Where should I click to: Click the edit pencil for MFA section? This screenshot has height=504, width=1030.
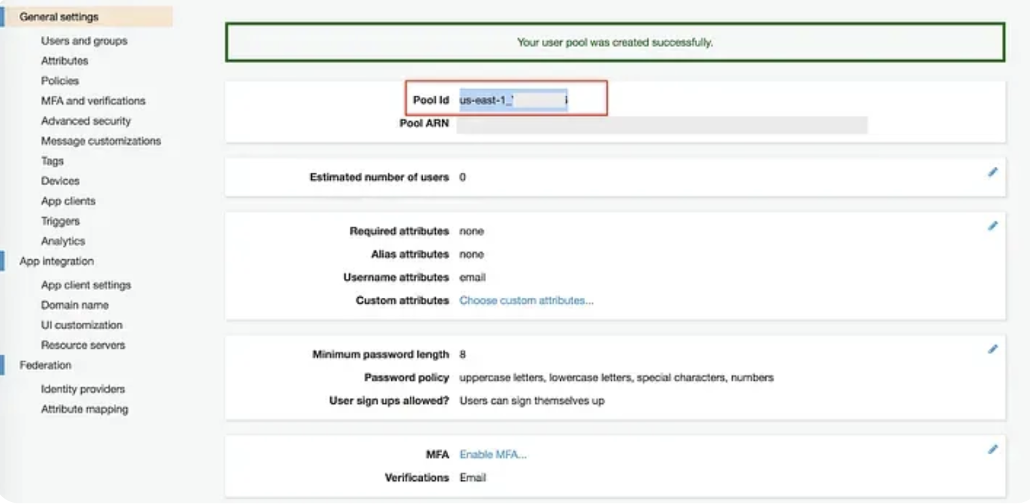click(993, 450)
